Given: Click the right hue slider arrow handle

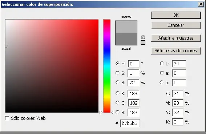Looking at the screenshot, I should (113, 112).
